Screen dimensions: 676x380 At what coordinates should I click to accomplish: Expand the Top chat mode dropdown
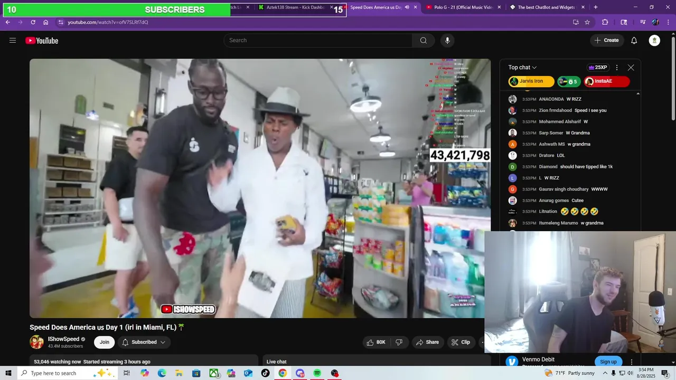pos(522,68)
